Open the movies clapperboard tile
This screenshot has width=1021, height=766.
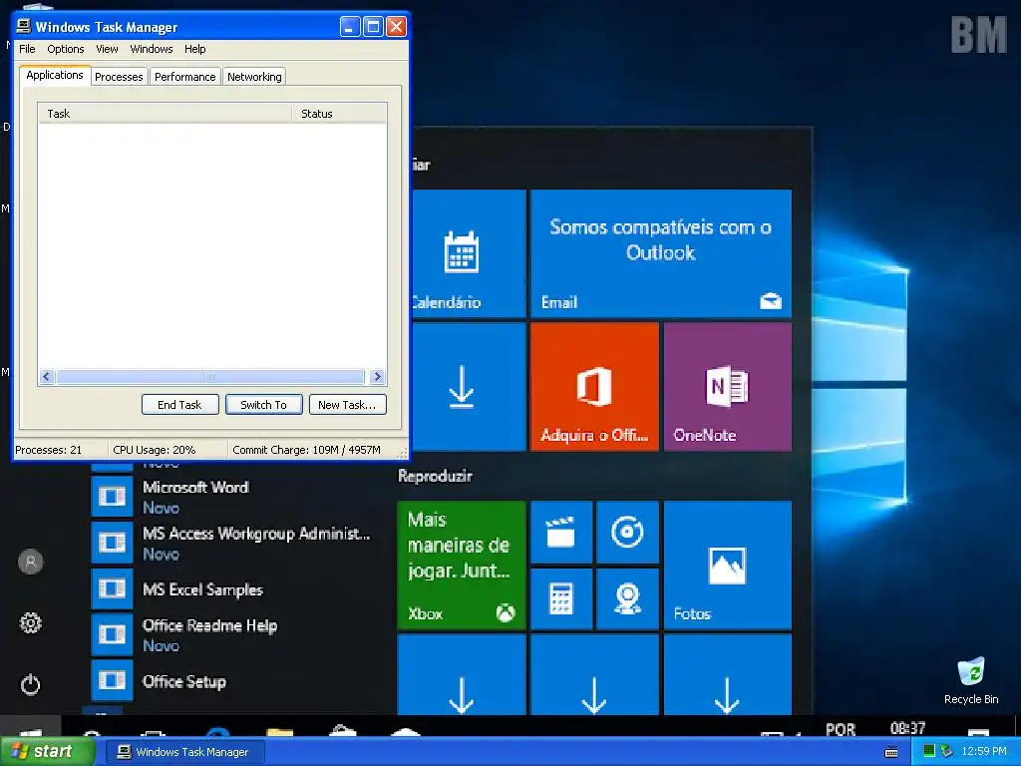(x=561, y=532)
